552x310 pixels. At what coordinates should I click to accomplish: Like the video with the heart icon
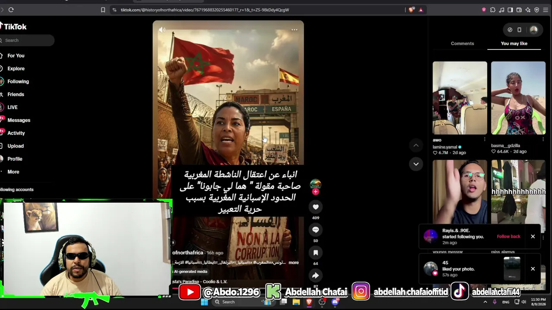pyautogui.click(x=316, y=207)
